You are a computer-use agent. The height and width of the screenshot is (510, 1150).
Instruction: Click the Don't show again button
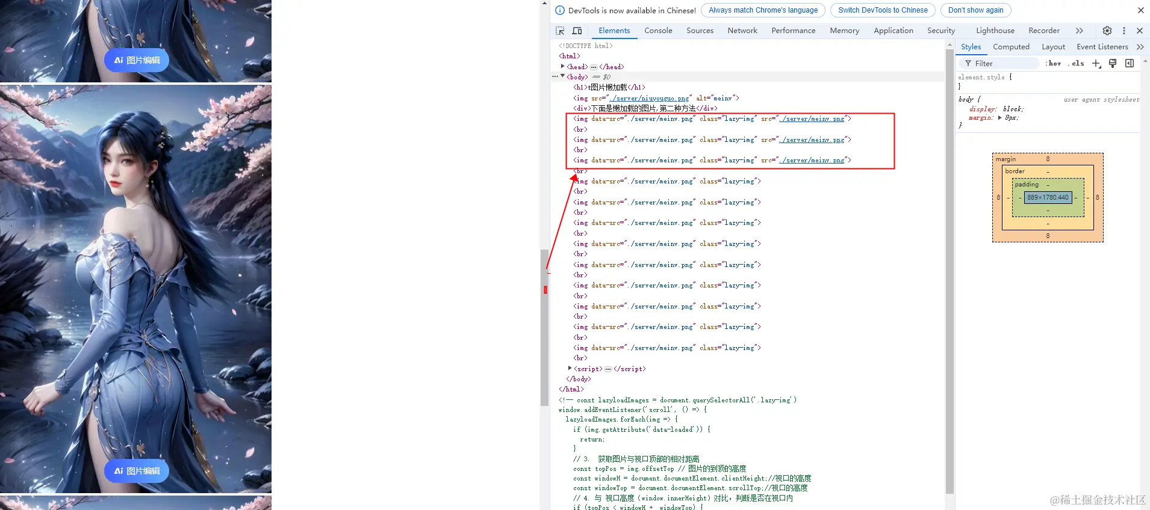pos(976,10)
